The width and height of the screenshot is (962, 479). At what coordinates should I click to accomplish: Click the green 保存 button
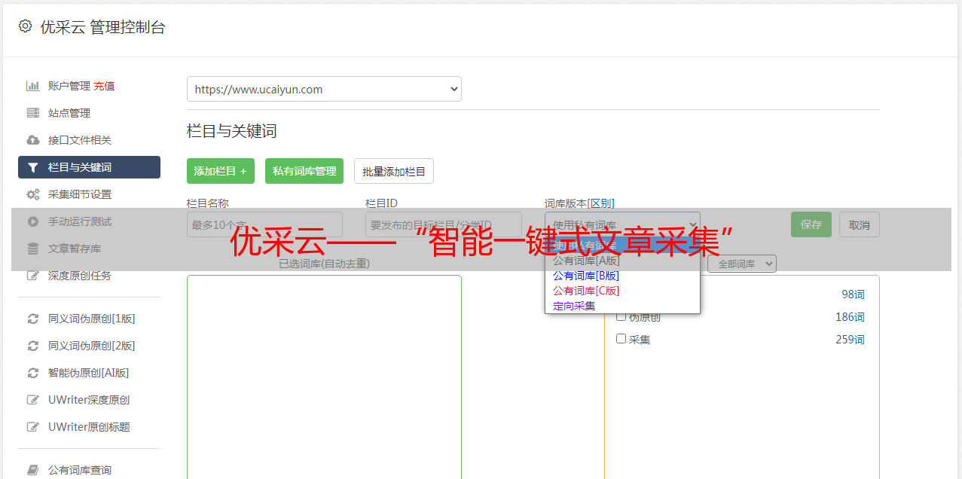811,224
